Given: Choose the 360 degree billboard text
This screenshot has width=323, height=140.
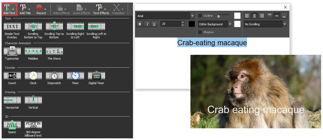Looking at the screenshot, I should click(x=33, y=125).
